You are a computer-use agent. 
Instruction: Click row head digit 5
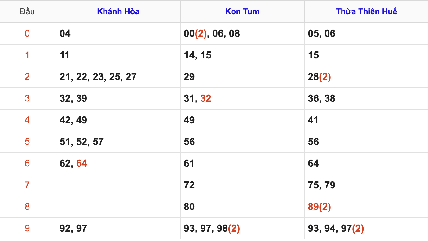27,142
